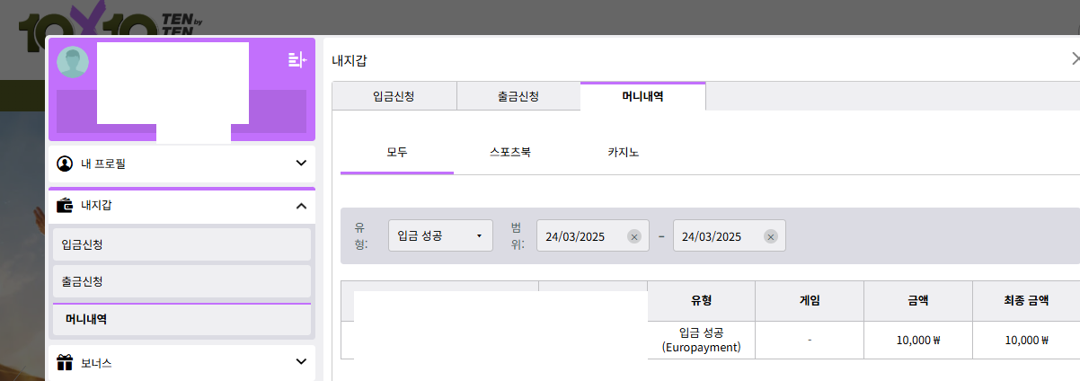This screenshot has width=1080, height=381.
Task: Click the user avatar icon
Action: (x=73, y=61)
